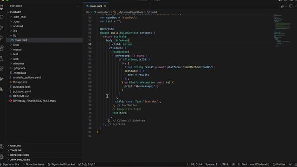Select macOS (darwin) device in status bar

259,164
